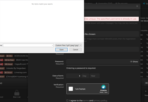Toggle Show password eye button
The width and height of the screenshot is (148, 102).
pos(134,62)
